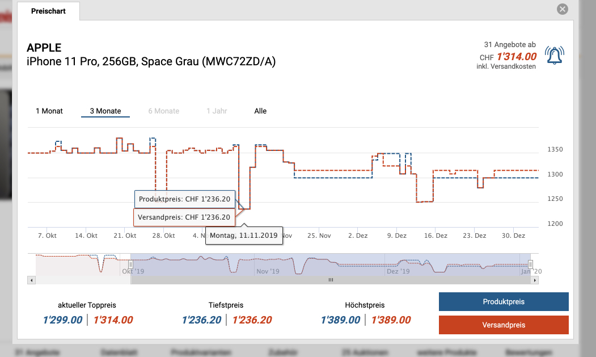Click the CHF 1'314.00 offer price
The image size is (596, 357).
coord(516,57)
